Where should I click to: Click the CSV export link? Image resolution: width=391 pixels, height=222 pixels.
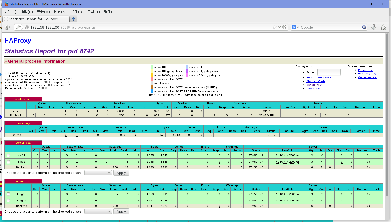tap(313, 89)
